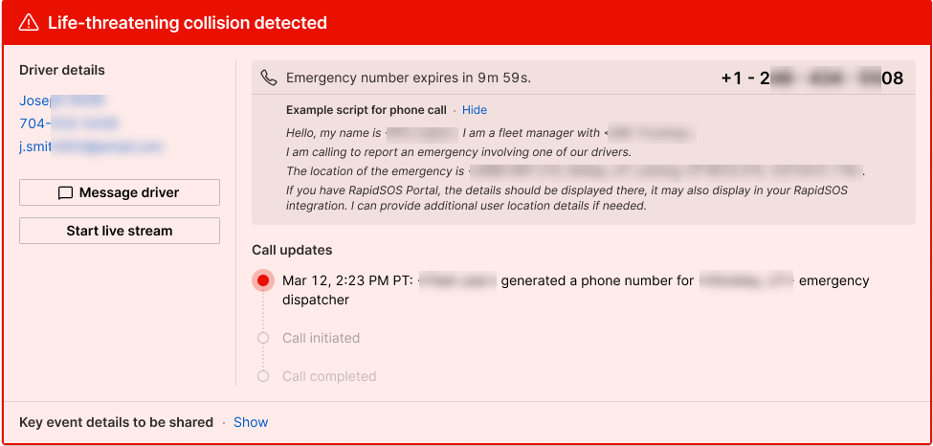Screen dimensions: 933x446
Task: Click the Life-threatening collision detected banner title
Action: click(188, 23)
